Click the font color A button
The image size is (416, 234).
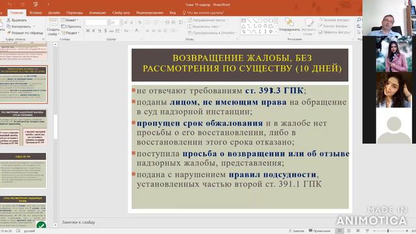pos(136,31)
